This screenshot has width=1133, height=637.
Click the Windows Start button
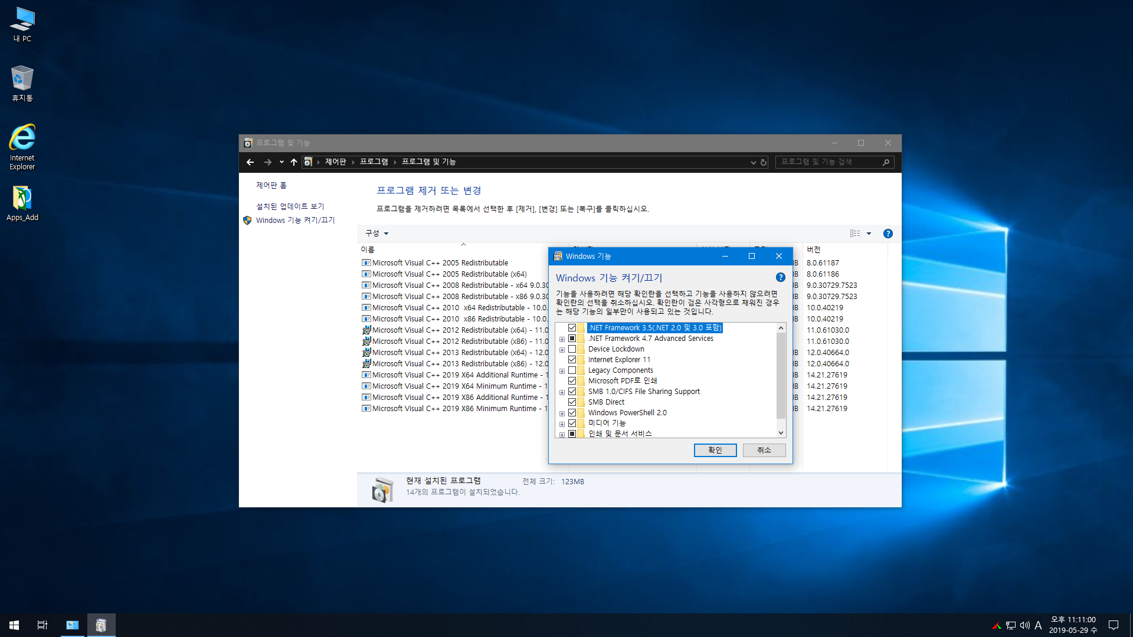(14, 625)
